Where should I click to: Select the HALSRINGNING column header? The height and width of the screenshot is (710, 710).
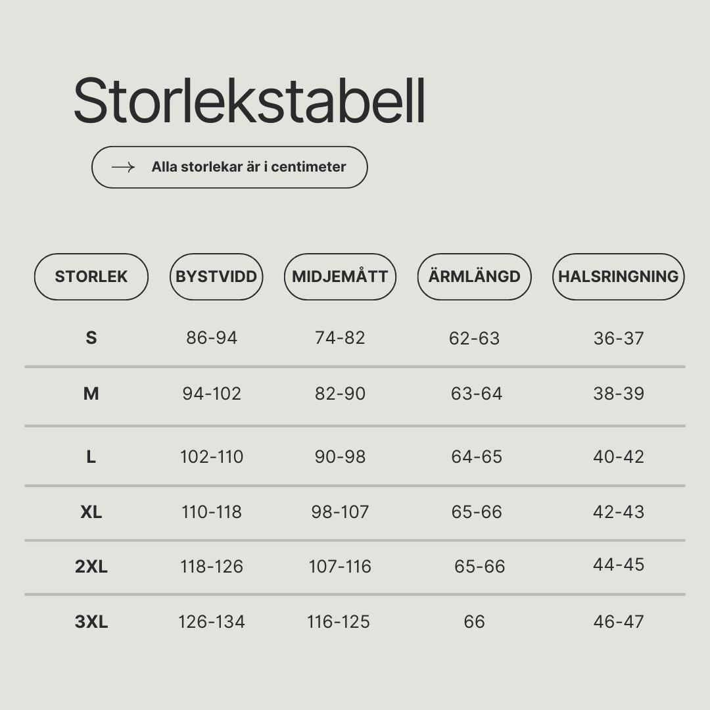click(619, 277)
